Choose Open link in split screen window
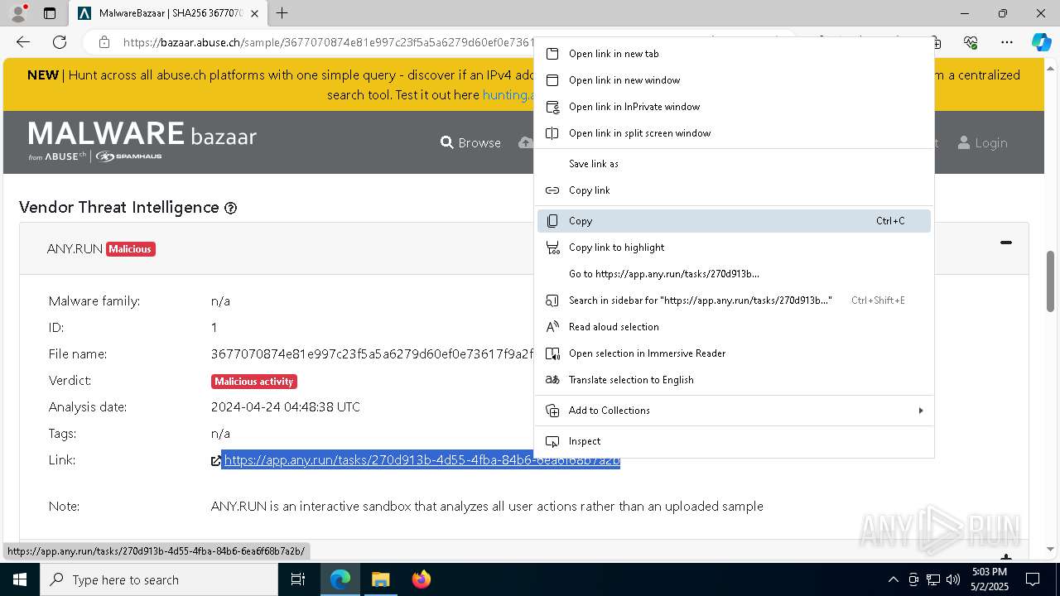 734,133
